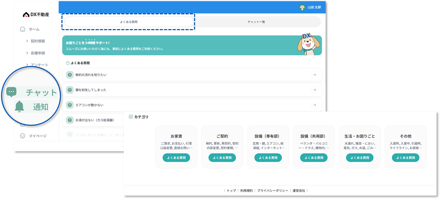This screenshot has width=440, height=199.
Task: Click the home icon in sidebar
Action: [x=23, y=29]
